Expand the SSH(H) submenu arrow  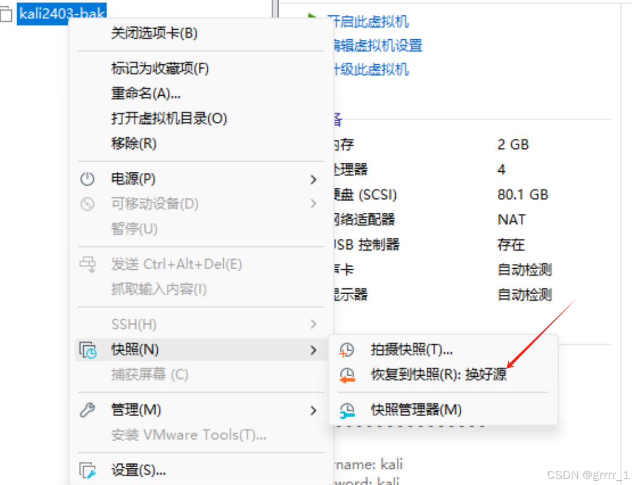[314, 324]
